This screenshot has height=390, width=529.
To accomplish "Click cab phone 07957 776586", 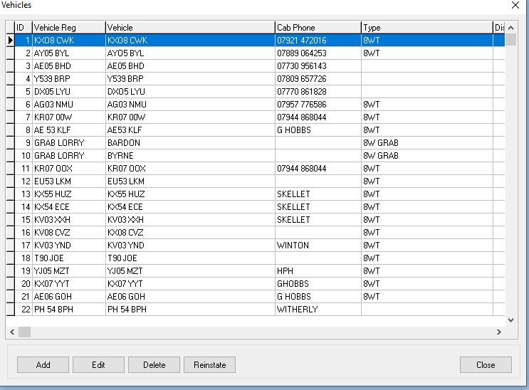I will (x=318, y=105).
